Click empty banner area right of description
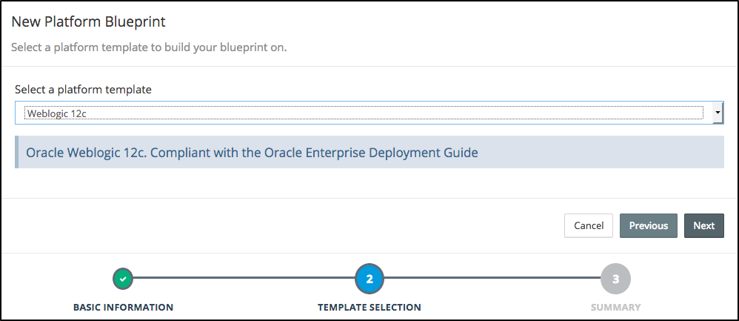This screenshot has width=739, height=321. click(600, 152)
